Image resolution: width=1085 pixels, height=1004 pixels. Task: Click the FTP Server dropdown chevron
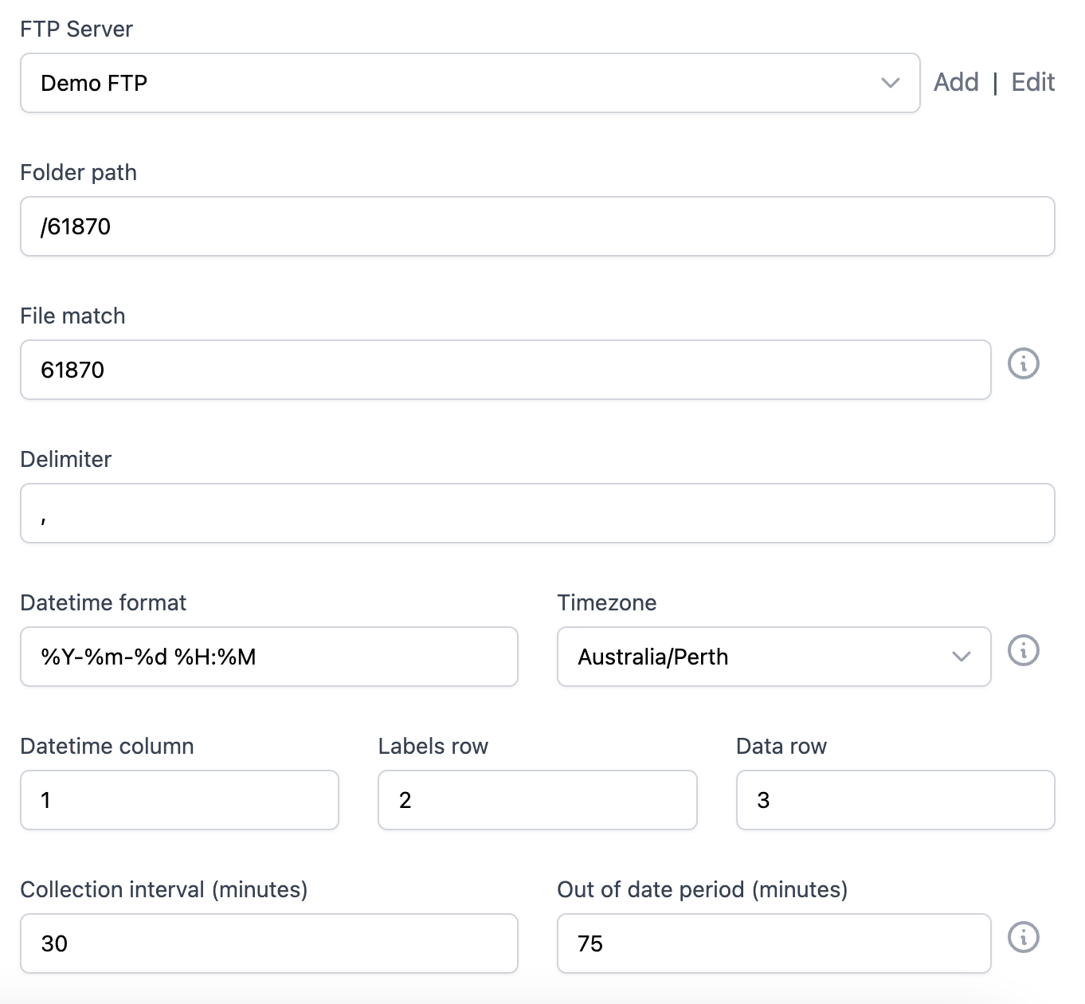point(891,83)
